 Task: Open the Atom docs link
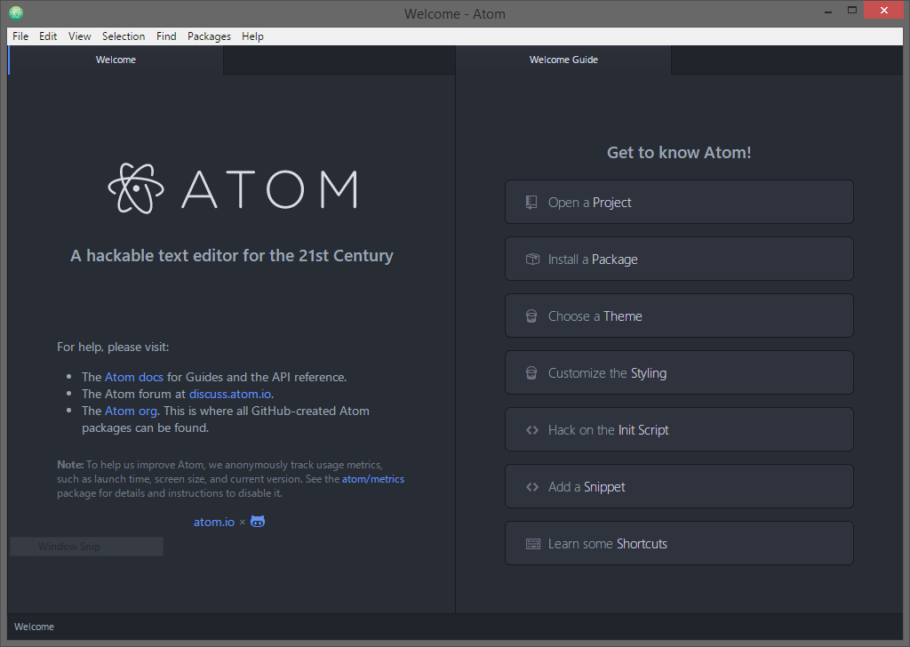point(133,376)
